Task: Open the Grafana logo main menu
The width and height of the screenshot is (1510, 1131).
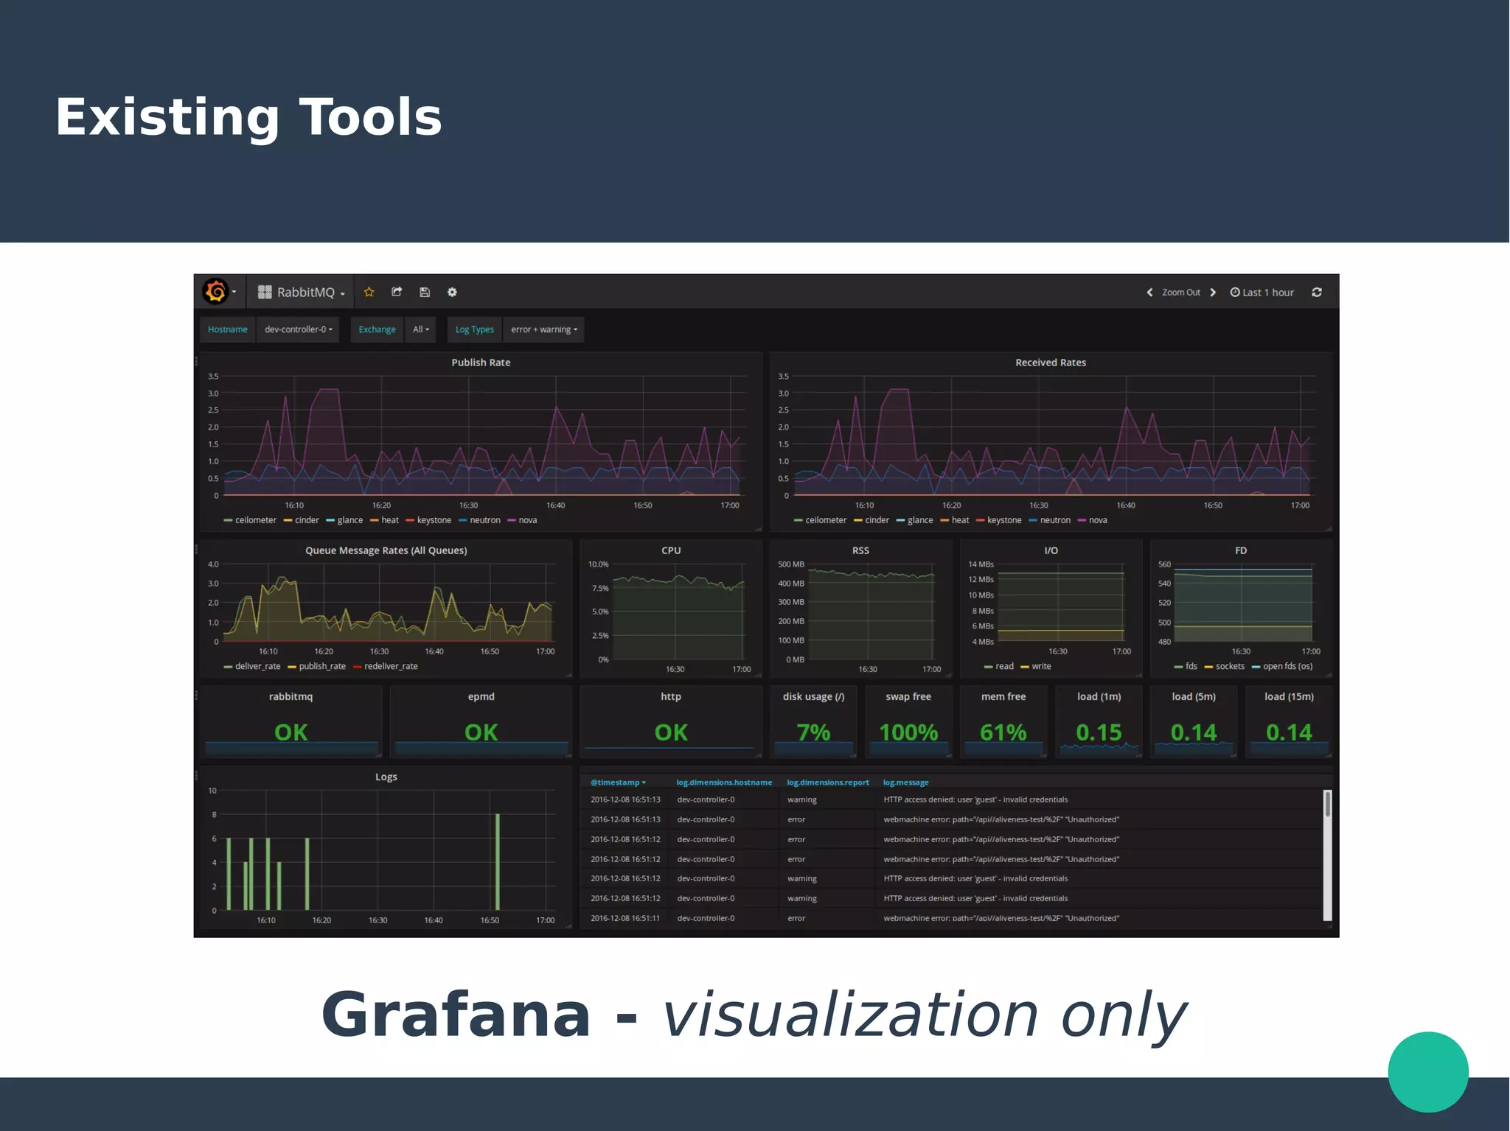Action: click(218, 292)
